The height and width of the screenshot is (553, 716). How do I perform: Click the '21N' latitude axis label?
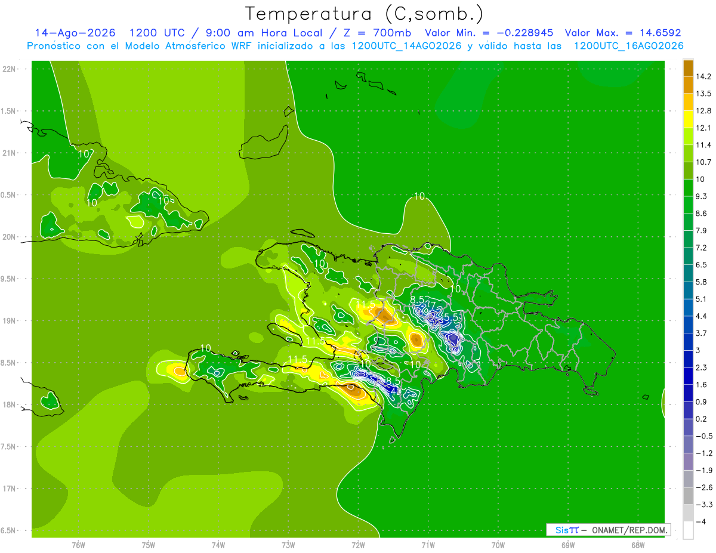[10, 153]
